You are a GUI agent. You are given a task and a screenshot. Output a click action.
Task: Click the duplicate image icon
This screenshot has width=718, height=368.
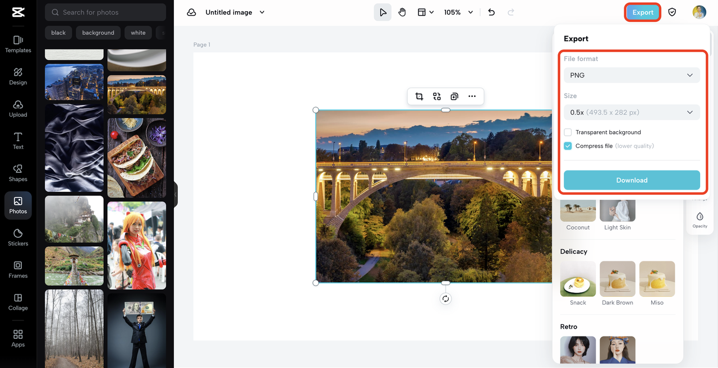point(454,96)
